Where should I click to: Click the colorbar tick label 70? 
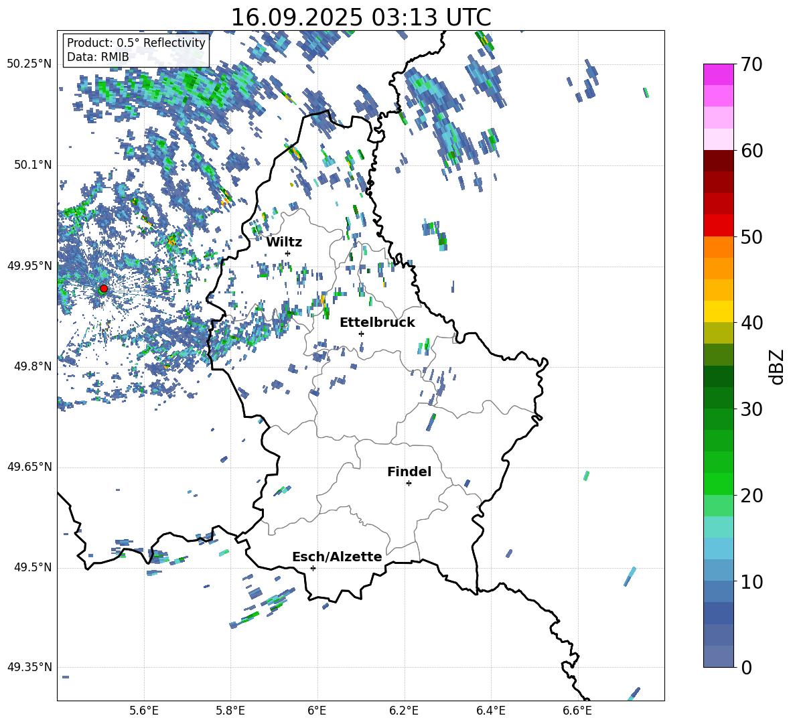pyautogui.click(x=751, y=65)
